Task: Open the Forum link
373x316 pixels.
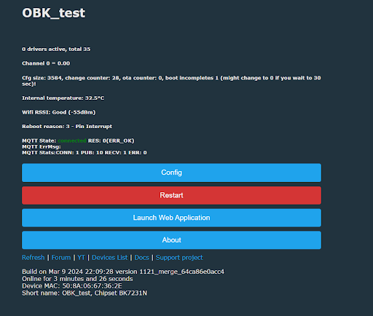Action: [x=61, y=258]
